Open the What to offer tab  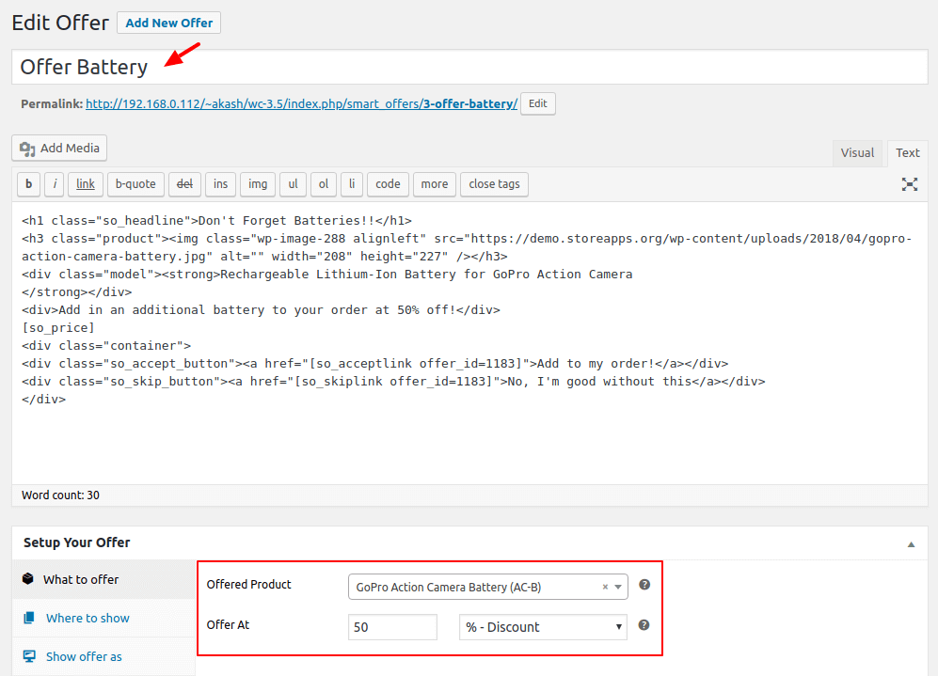(x=103, y=579)
